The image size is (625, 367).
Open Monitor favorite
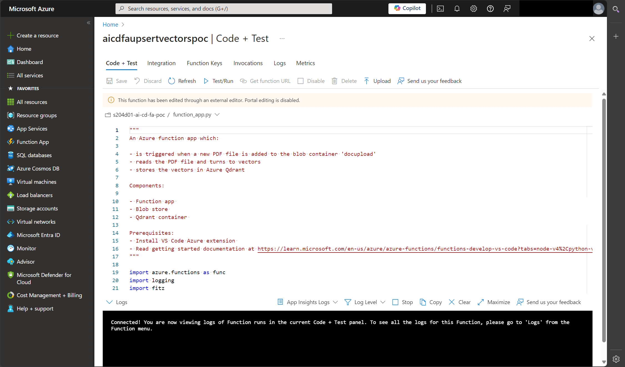(x=26, y=248)
